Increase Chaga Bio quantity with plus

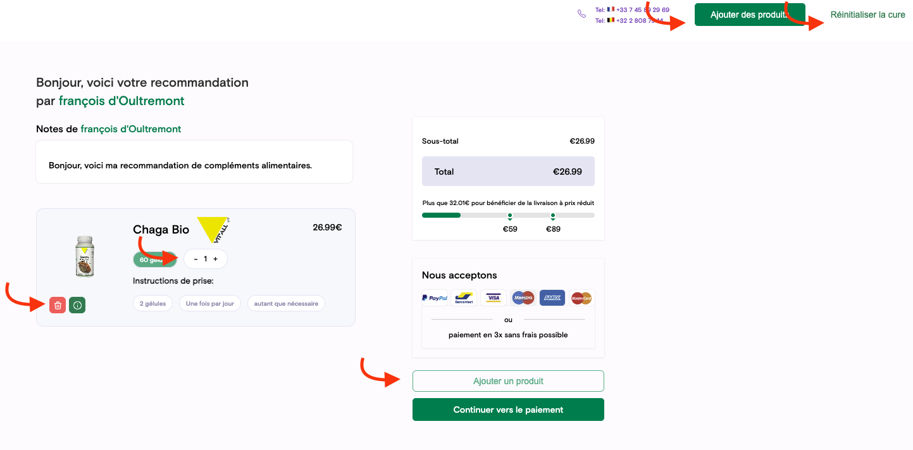click(x=215, y=259)
